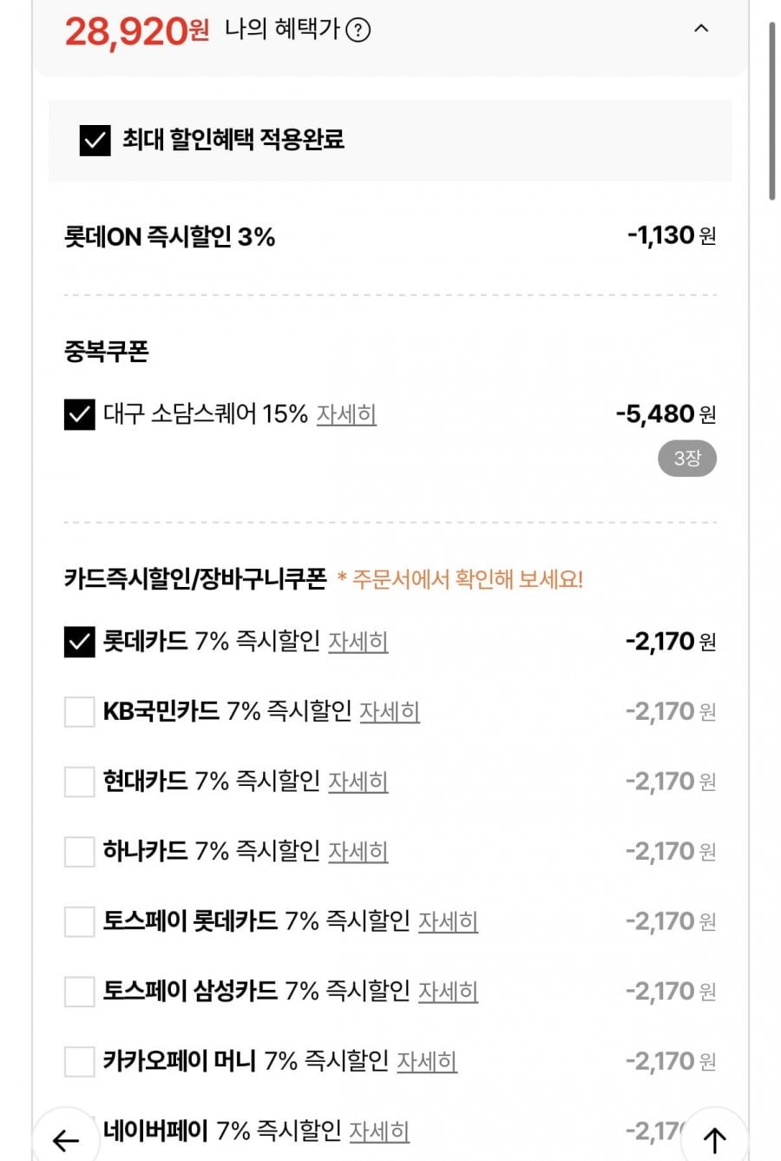Click the vertical scrollbar thumb
Image resolution: width=781 pixels, height=1161 pixels.
point(771,113)
